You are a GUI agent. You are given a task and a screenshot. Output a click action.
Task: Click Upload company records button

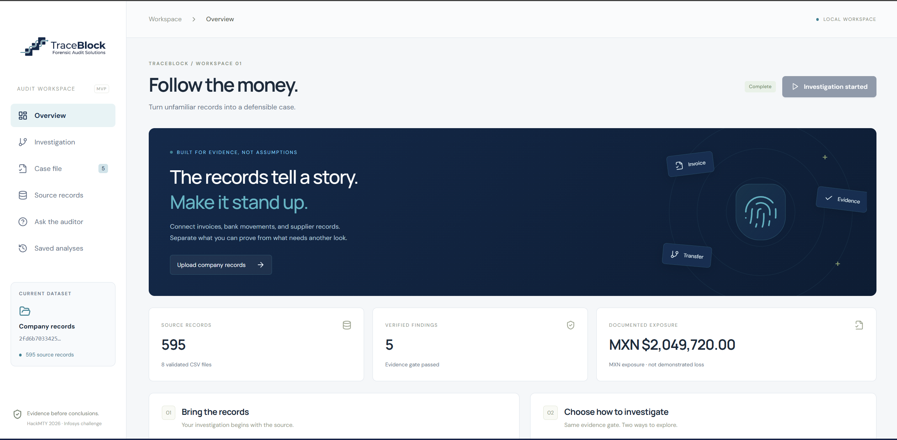click(221, 265)
